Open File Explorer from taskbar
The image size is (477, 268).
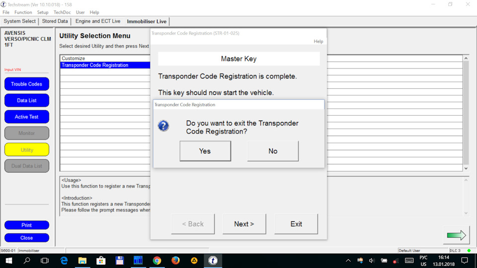point(82,261)
